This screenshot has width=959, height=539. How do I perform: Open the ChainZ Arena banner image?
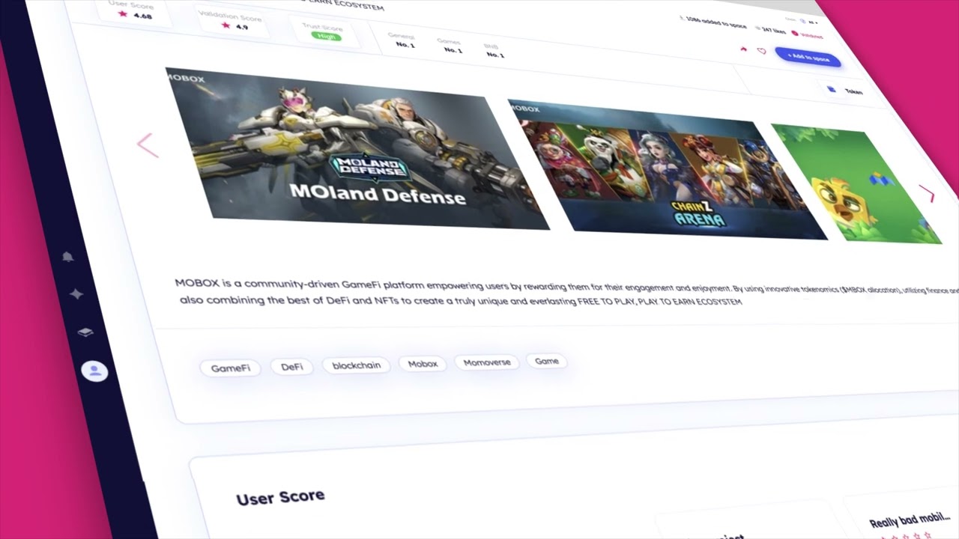[667, 170]
